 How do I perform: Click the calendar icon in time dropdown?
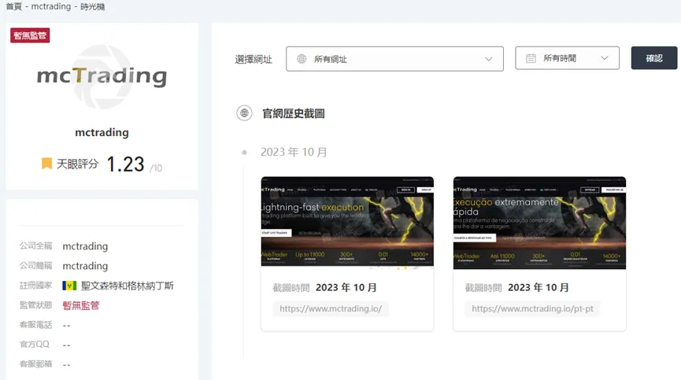[531, 58]
